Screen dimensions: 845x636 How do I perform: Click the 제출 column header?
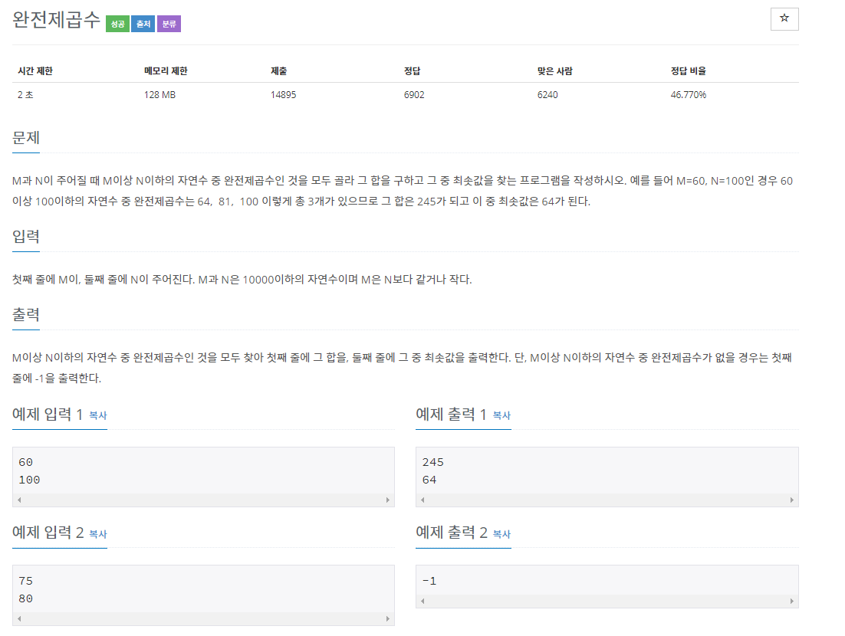pyautogui.click(x=278, y=71)
